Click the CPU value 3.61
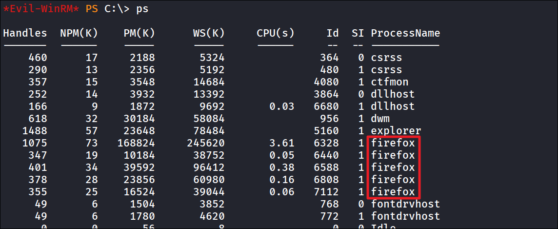558x229 pixels. [x=282, y=143]
